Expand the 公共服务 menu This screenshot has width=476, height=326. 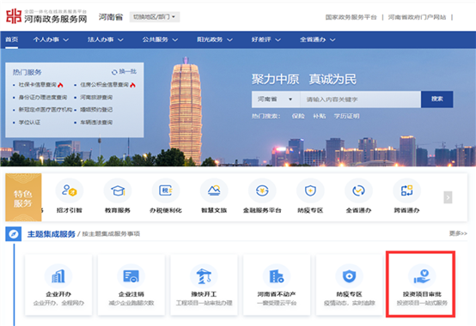160,39
